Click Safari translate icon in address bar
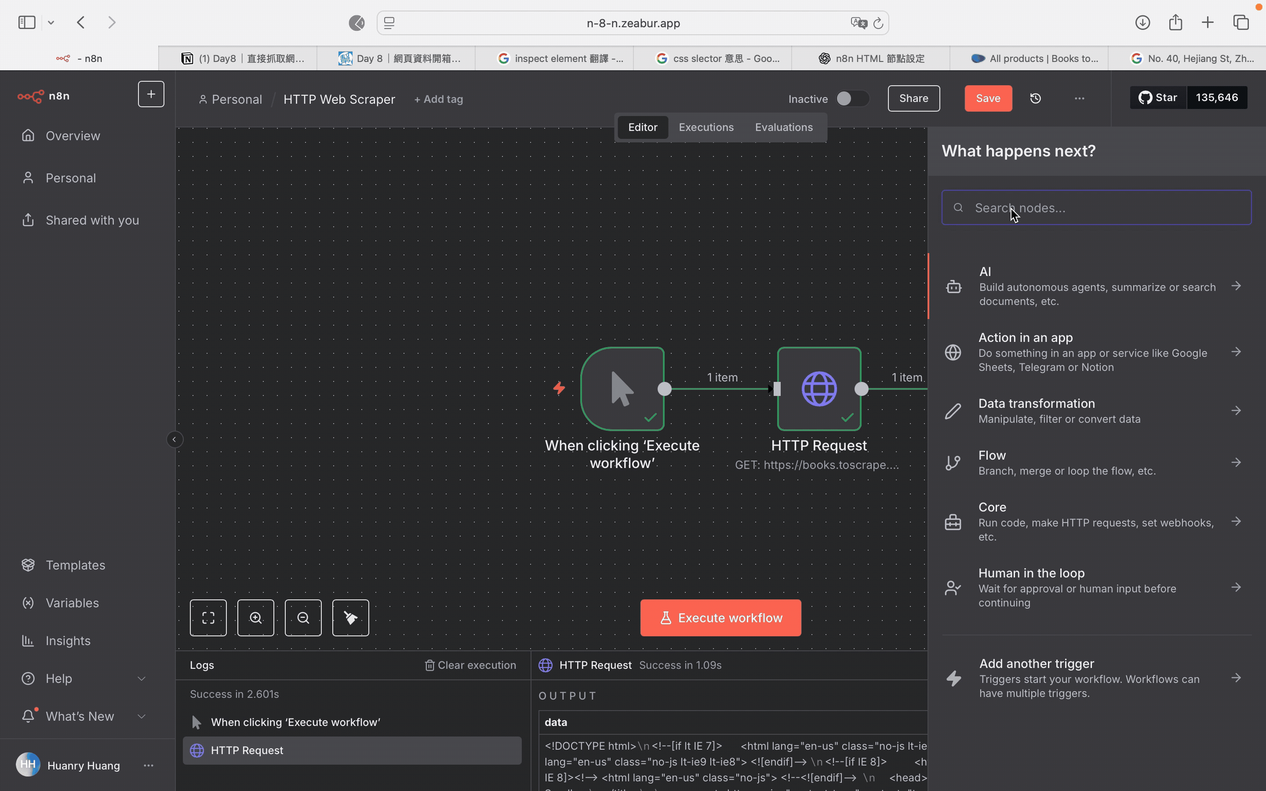 point(858,23)
